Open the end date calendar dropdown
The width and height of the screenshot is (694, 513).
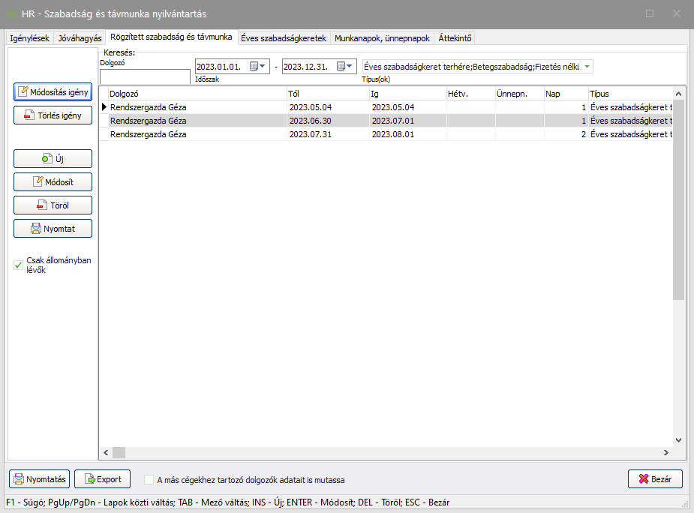click(x=345, y=67)
